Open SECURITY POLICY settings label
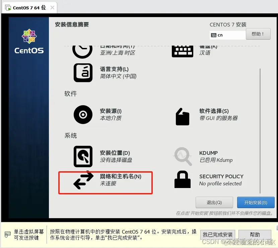Image resolution: width=278 pixels, height=248 pixels. tap(221, 177)
